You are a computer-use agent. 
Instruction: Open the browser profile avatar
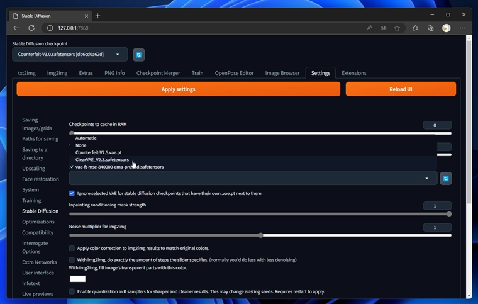[447, 28]
